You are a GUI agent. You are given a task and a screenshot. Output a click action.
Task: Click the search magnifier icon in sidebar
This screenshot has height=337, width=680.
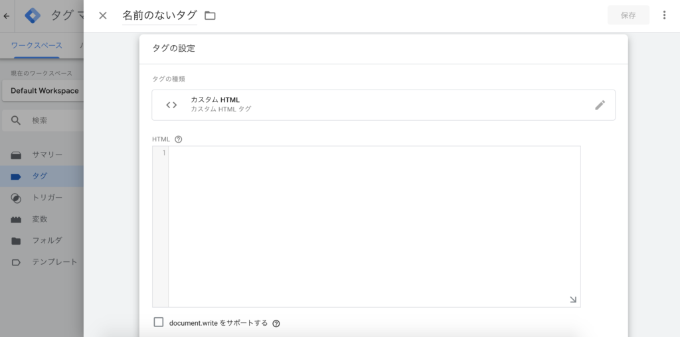tap(16, 120)
